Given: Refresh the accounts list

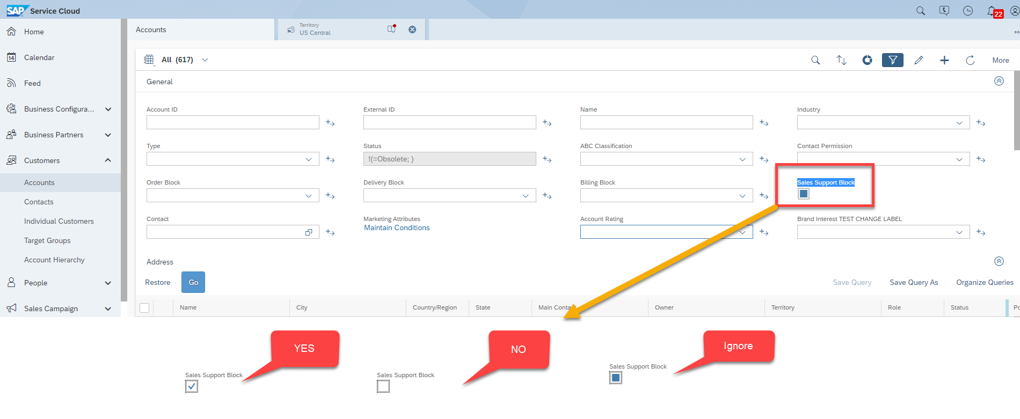Looking at the screenshot, I should click(970, 60).
